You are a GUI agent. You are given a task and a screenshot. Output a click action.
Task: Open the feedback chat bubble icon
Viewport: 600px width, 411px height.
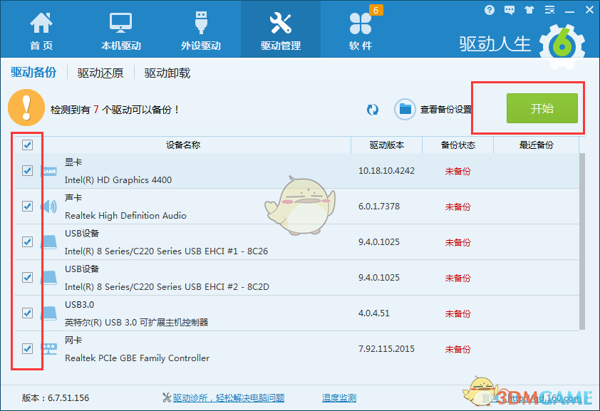coord(510,10)
